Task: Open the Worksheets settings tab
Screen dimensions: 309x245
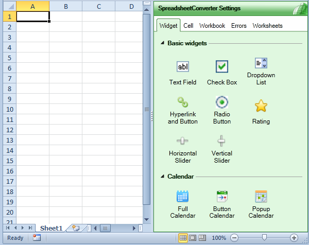Action: coord(267,26)
